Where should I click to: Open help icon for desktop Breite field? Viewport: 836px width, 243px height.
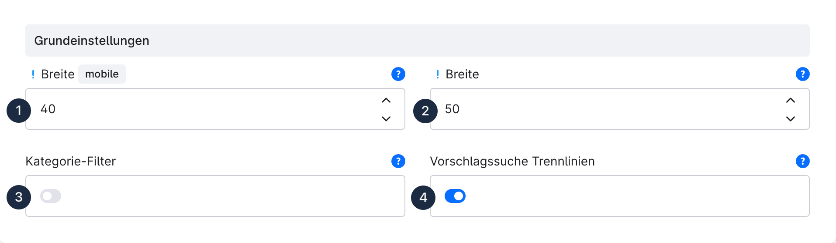coord(802,74)
